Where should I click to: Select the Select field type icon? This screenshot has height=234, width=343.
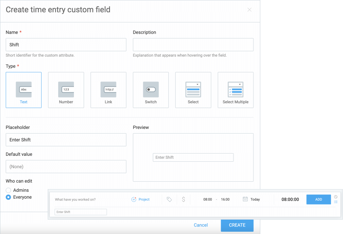coord(193,90)
